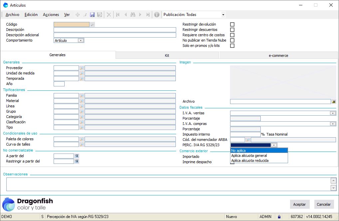Browse for an image file beside Archivo field
339x221 pixels.
click(334, 101)
